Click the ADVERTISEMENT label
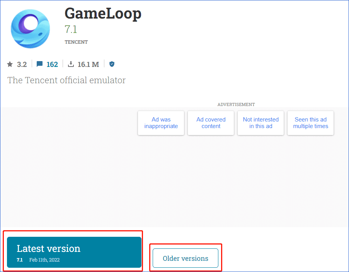349x272 pixels. pyautogui.click(x=236, y=104)
